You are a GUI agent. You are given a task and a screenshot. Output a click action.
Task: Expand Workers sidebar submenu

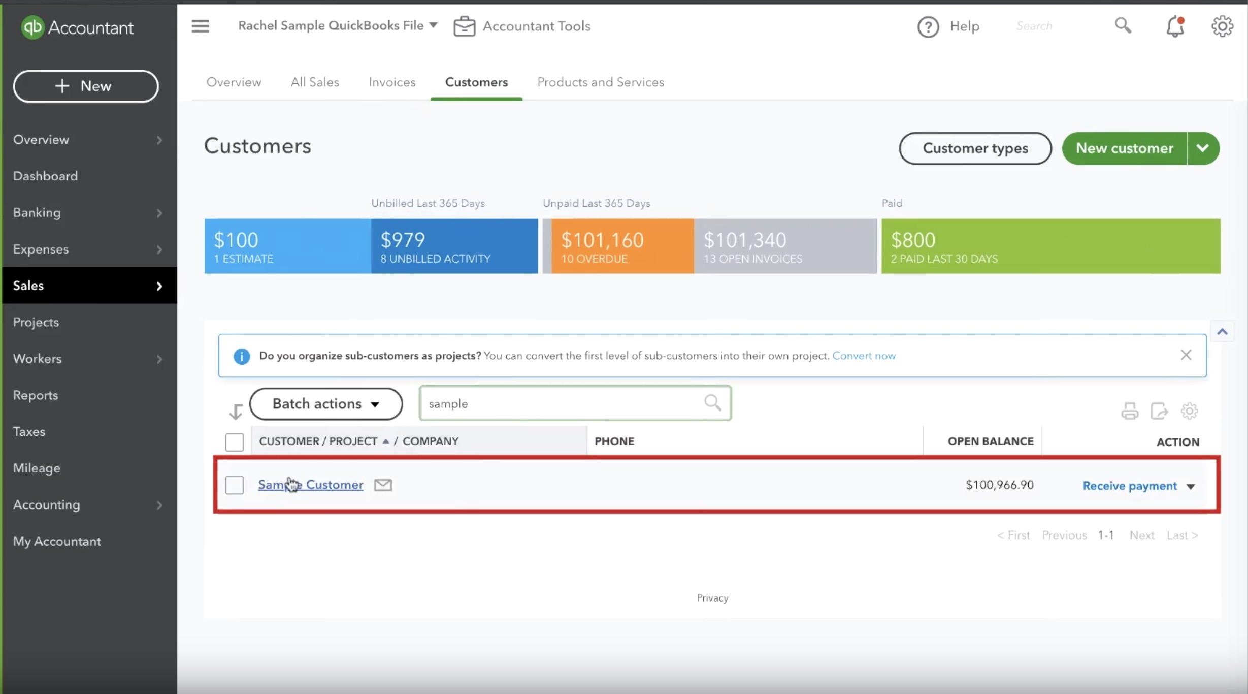pos(159,359)
